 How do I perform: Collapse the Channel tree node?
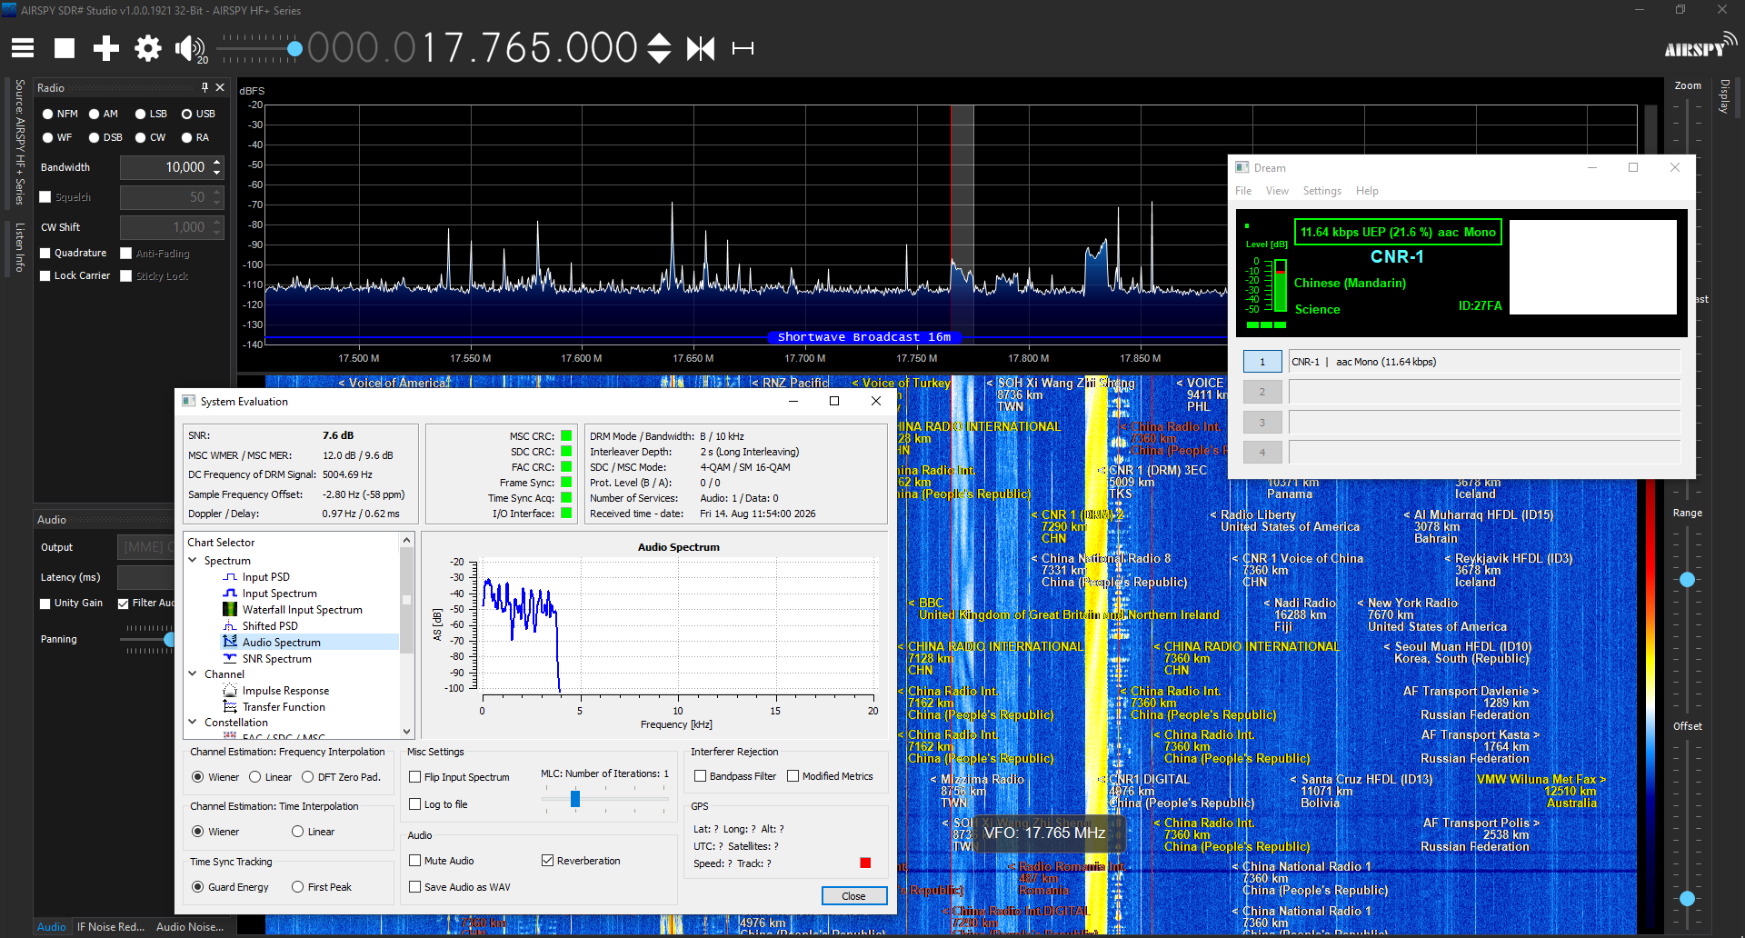point(193,674)
